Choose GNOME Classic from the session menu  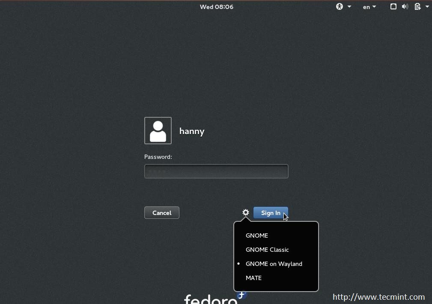(267, 249)
